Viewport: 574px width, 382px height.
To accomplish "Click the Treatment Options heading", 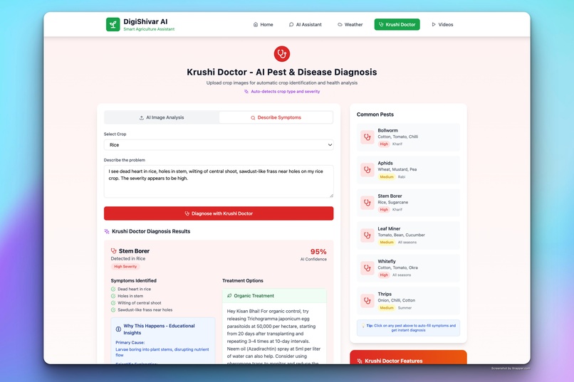I will (243, 281).
